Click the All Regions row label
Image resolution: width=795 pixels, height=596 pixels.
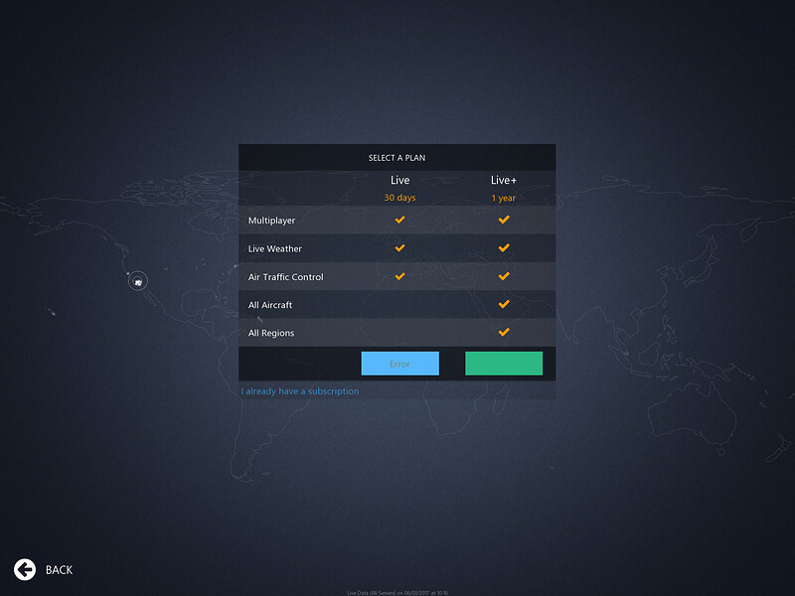click(271, 333)
